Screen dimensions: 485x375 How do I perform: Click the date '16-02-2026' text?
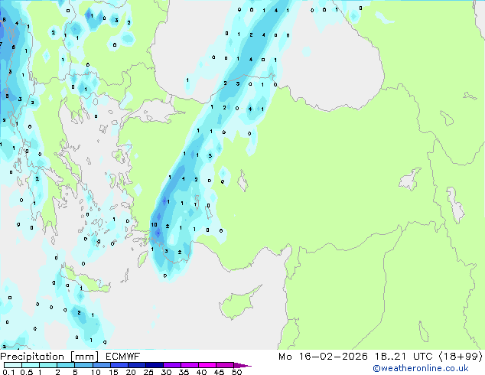point(333,357)
